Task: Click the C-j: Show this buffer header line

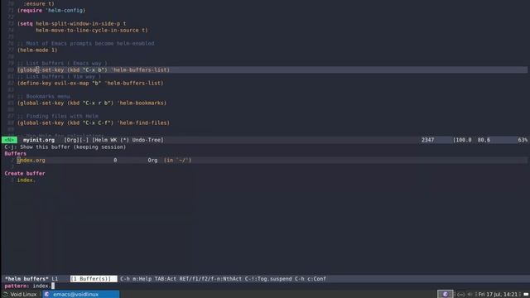Action: pyautogui.click(x=65, y=147)
